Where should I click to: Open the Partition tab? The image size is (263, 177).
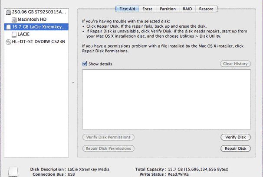point(168,9)
